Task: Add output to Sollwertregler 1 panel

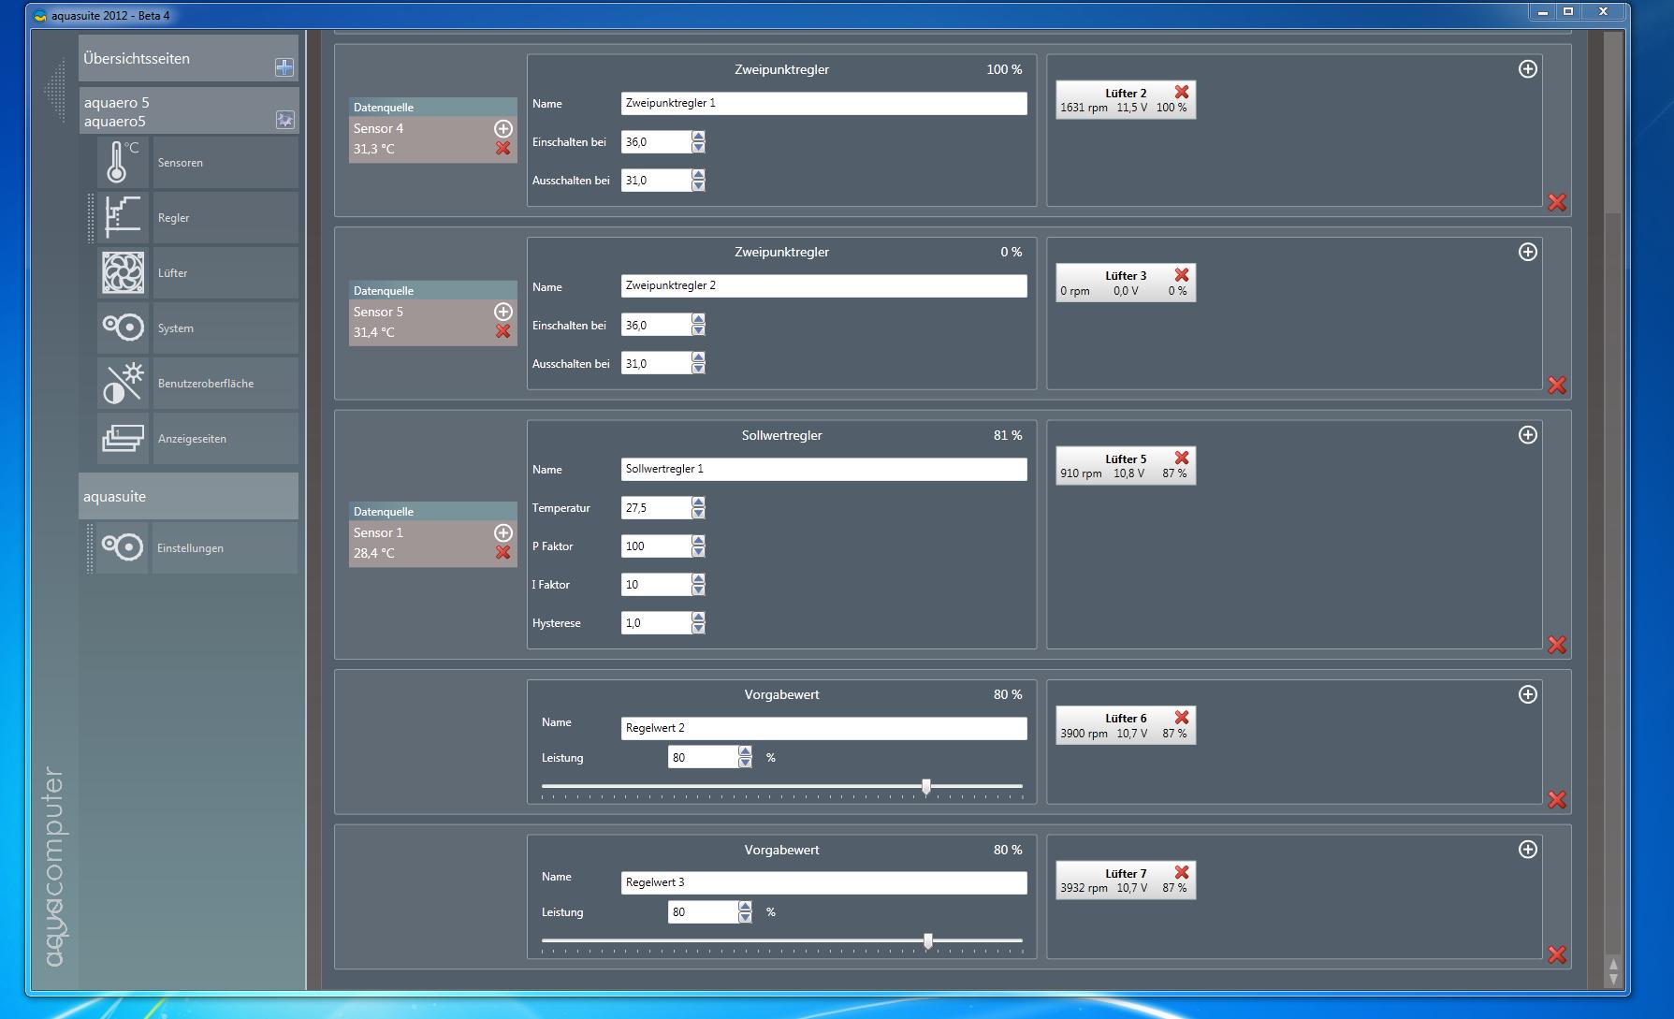Action: point(1527,435)
